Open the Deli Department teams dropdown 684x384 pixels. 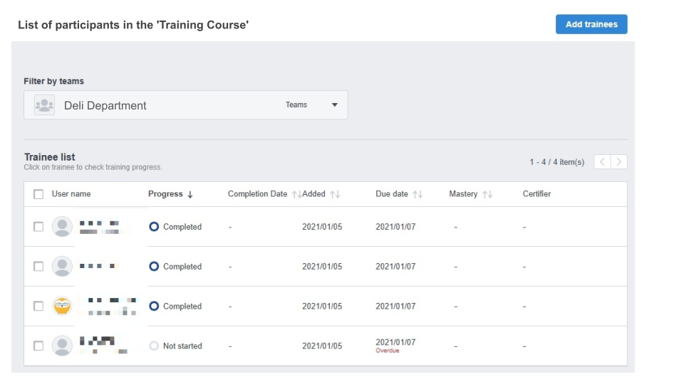tap(185, 105)
